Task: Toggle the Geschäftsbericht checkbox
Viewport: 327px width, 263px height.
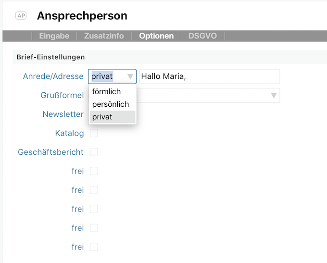Action: tap(94, 152)
